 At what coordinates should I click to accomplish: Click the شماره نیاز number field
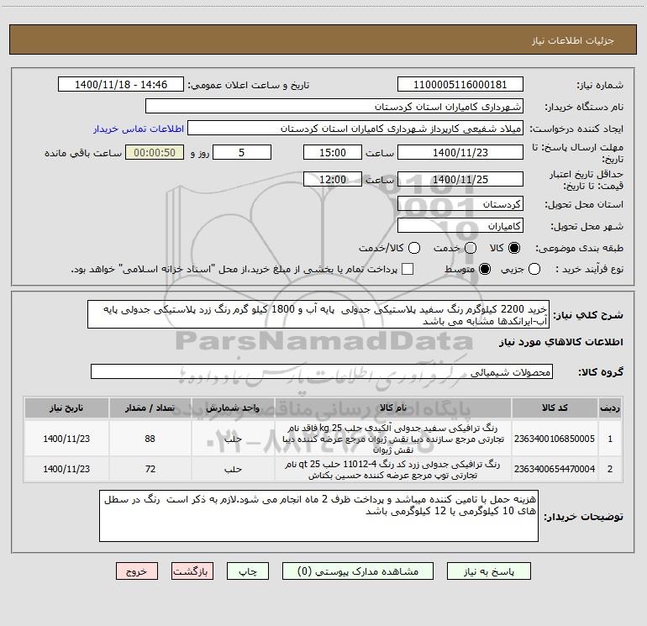(460, 85)
